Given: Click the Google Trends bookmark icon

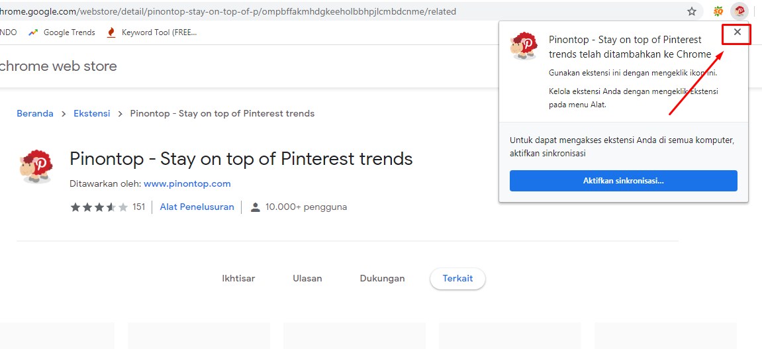Looking at the screenshot, I should (33, 32).
